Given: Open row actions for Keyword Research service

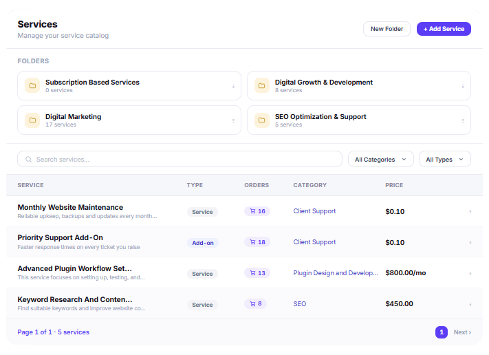Looking at the screenshot, I should (470, 304).
